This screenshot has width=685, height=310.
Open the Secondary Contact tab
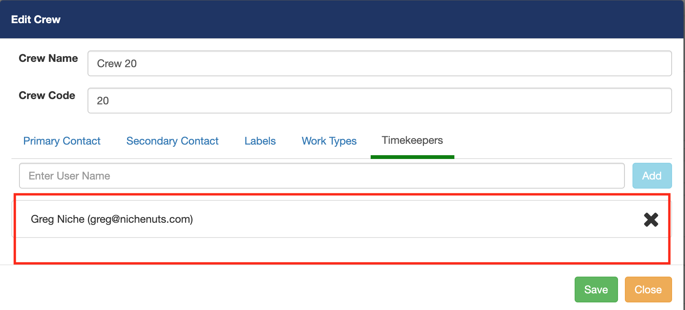tap(172, 141)
